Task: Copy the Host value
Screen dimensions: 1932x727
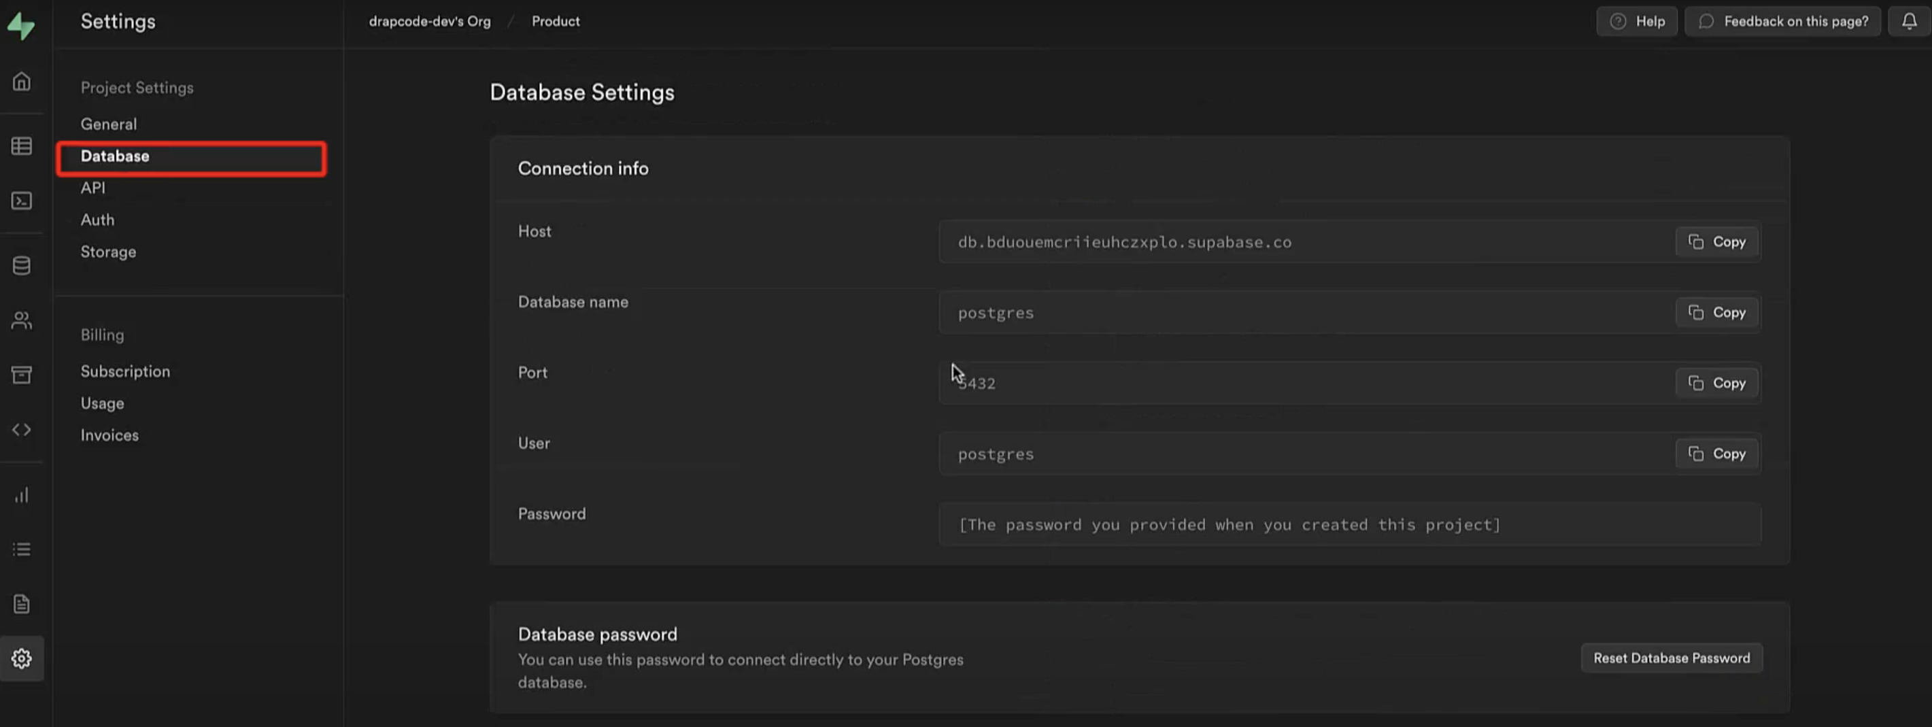Action: [x=1716, y=241]
